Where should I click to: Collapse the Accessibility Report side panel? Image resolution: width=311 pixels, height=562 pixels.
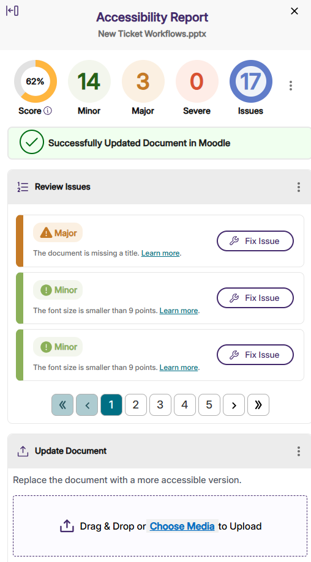(x=12, y=11)
